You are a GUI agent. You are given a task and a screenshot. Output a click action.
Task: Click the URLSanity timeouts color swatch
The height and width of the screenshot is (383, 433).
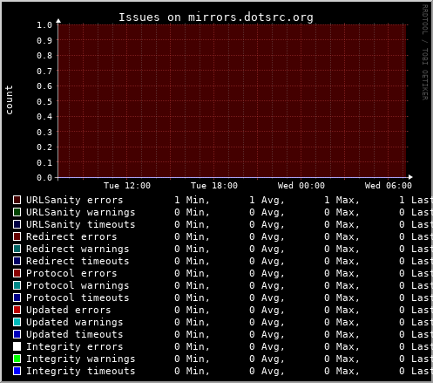pos(17,224)
